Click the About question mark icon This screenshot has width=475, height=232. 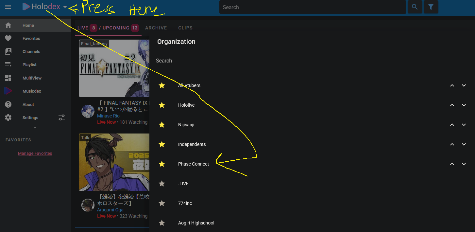click(x=8, y=104)
